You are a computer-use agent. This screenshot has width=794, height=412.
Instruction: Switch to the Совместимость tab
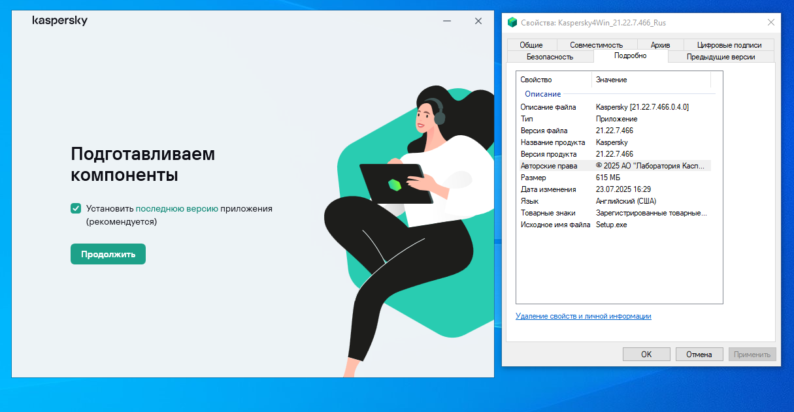pyautogui.click(x=596, y=45)
